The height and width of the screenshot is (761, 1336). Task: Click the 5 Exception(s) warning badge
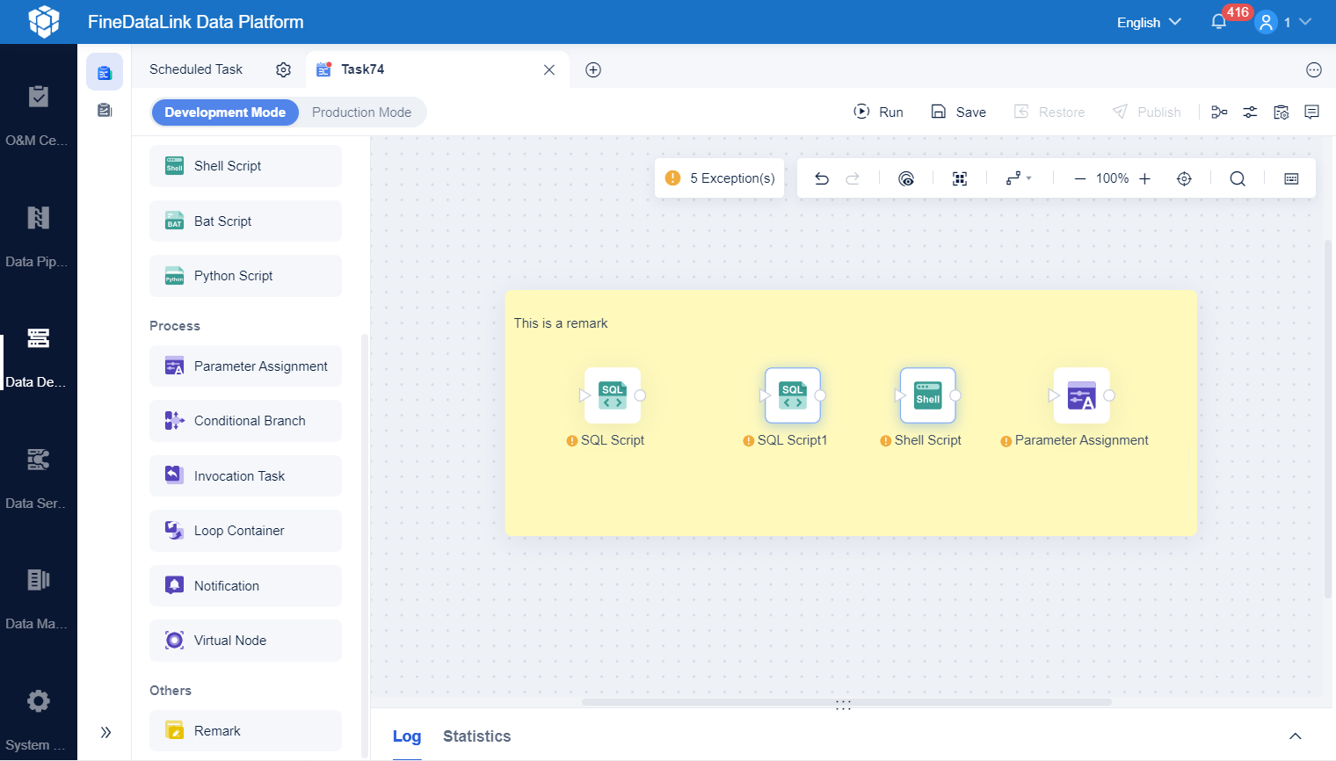click(x=719, y=178)
